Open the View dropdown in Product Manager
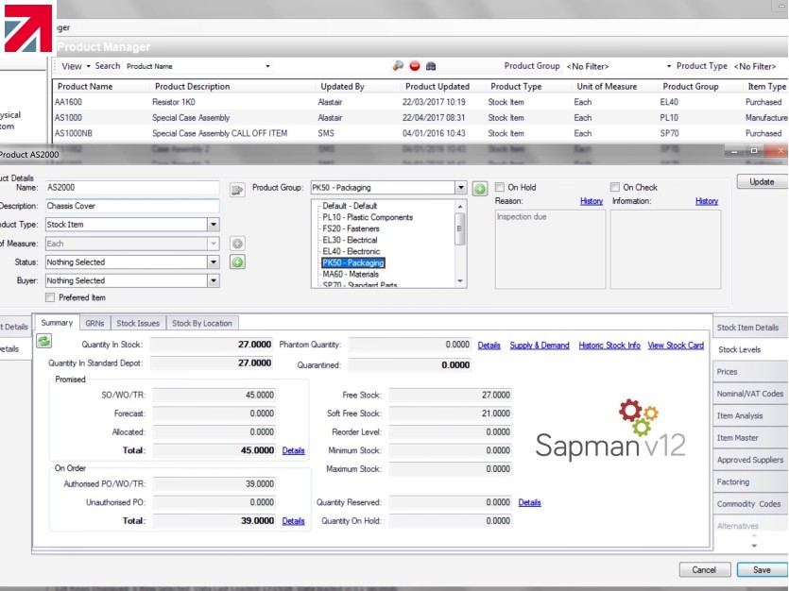Image resolution: width=789 pixels, height=591 pixels. (76, 66)
